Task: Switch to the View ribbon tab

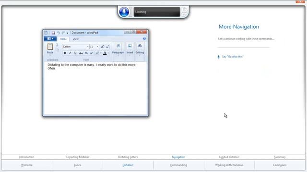Action: pos(76,39)
